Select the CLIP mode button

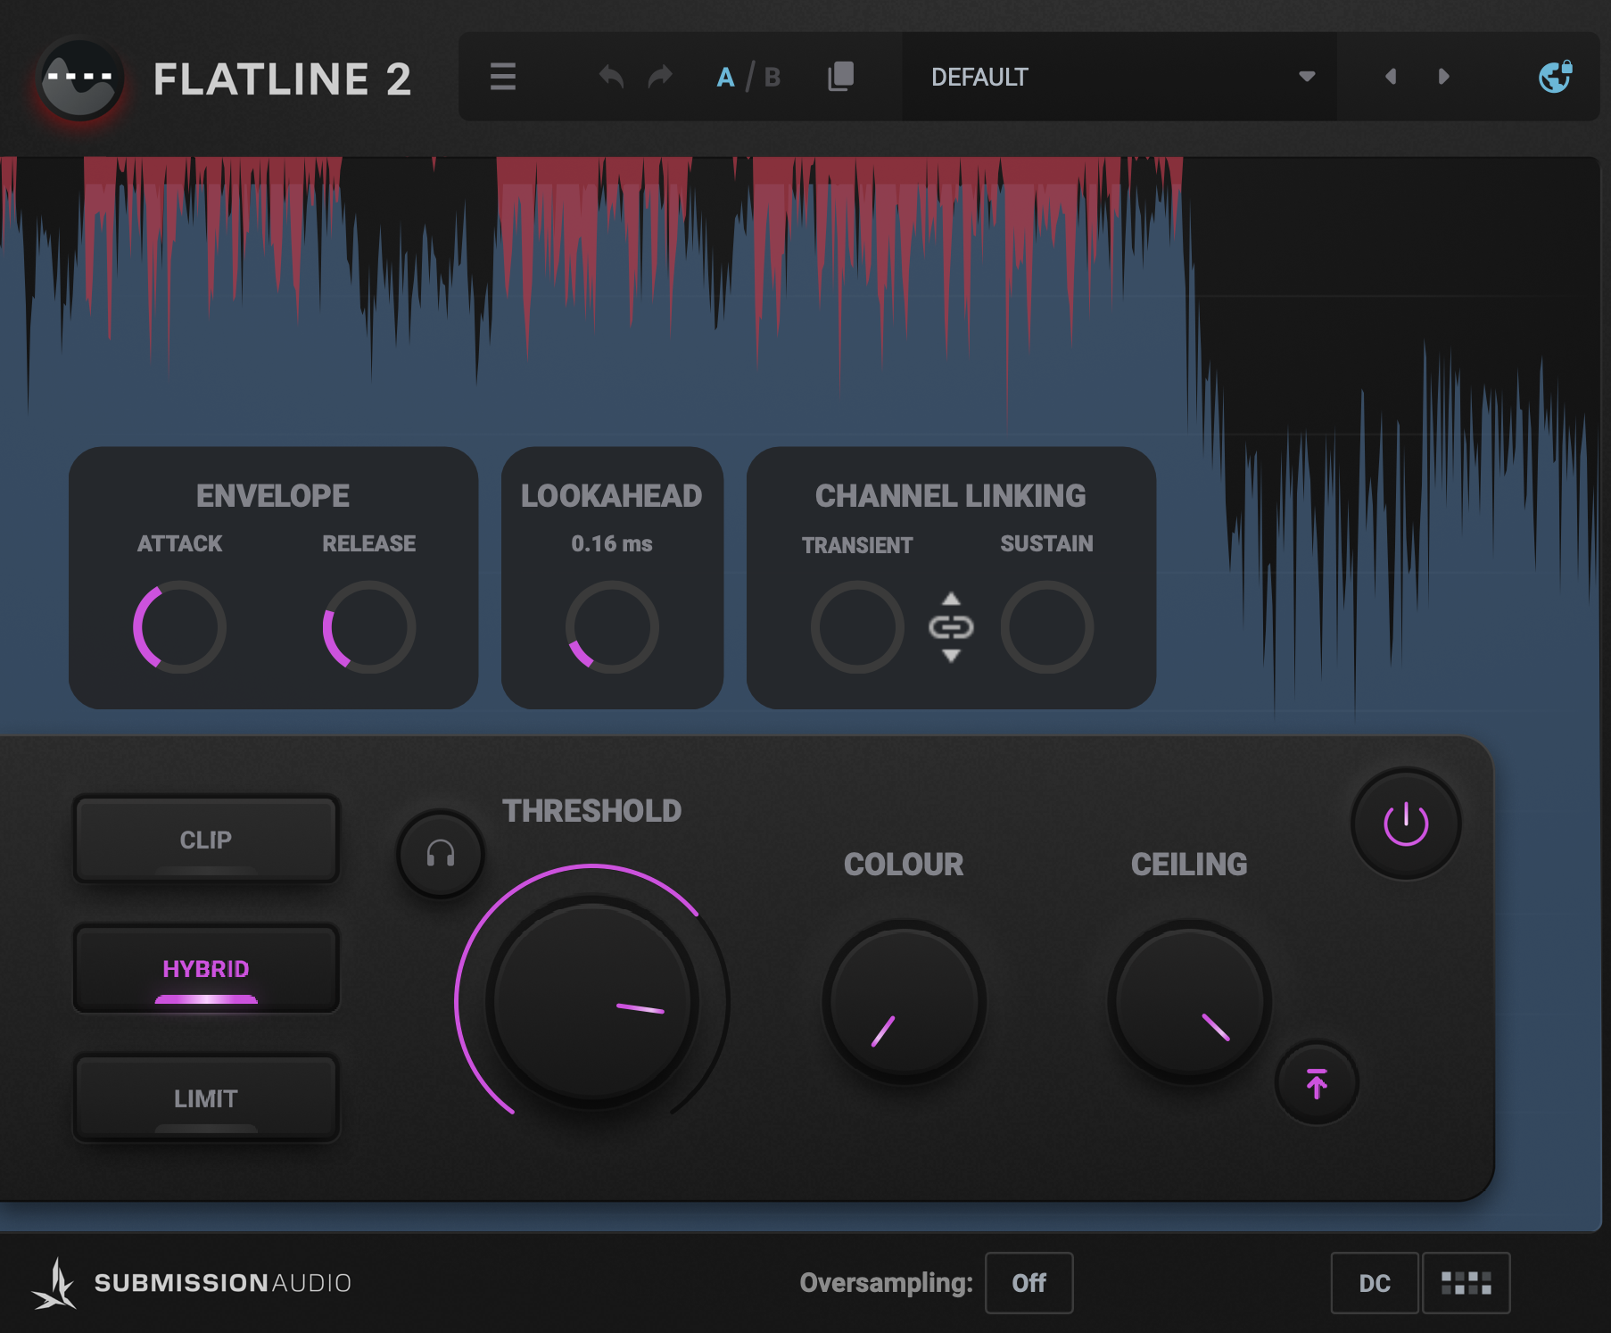point(206,839)
